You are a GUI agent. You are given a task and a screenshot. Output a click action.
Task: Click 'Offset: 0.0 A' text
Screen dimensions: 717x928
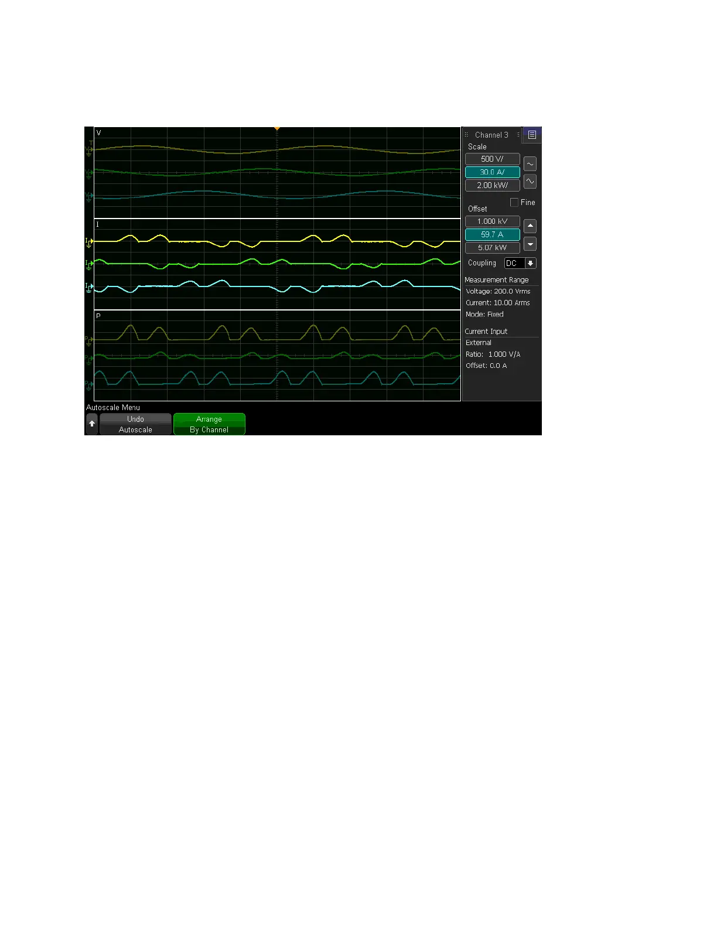pyautogui.click(x=486, y=366)
